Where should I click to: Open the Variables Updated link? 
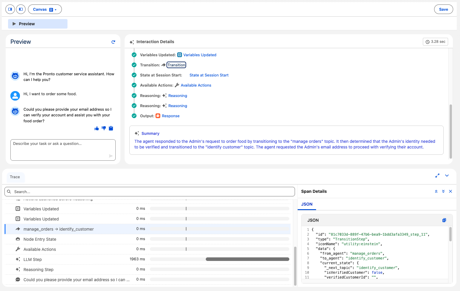[x=200, y=55]
